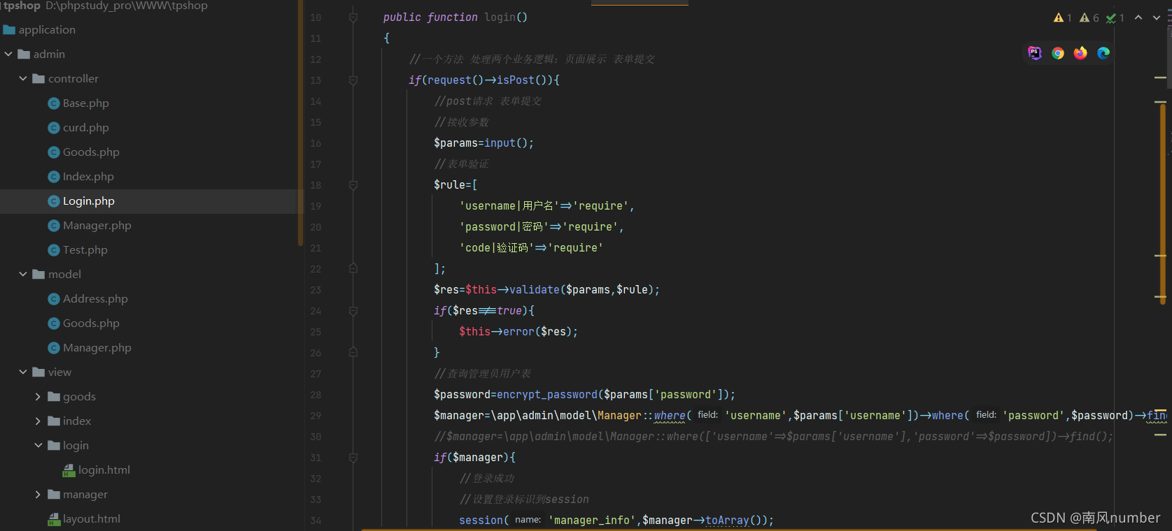The image size is (1172, 531).
Task: Click the $this->error($res) statement
Action: coord(518,332)
